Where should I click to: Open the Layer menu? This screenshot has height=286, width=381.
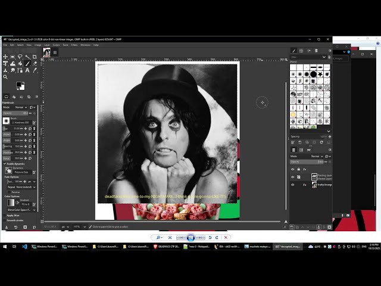[x=47, y=45]
